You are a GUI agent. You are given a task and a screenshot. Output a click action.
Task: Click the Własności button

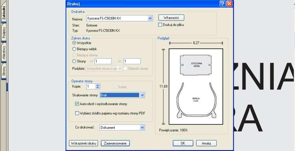(171, 18)
